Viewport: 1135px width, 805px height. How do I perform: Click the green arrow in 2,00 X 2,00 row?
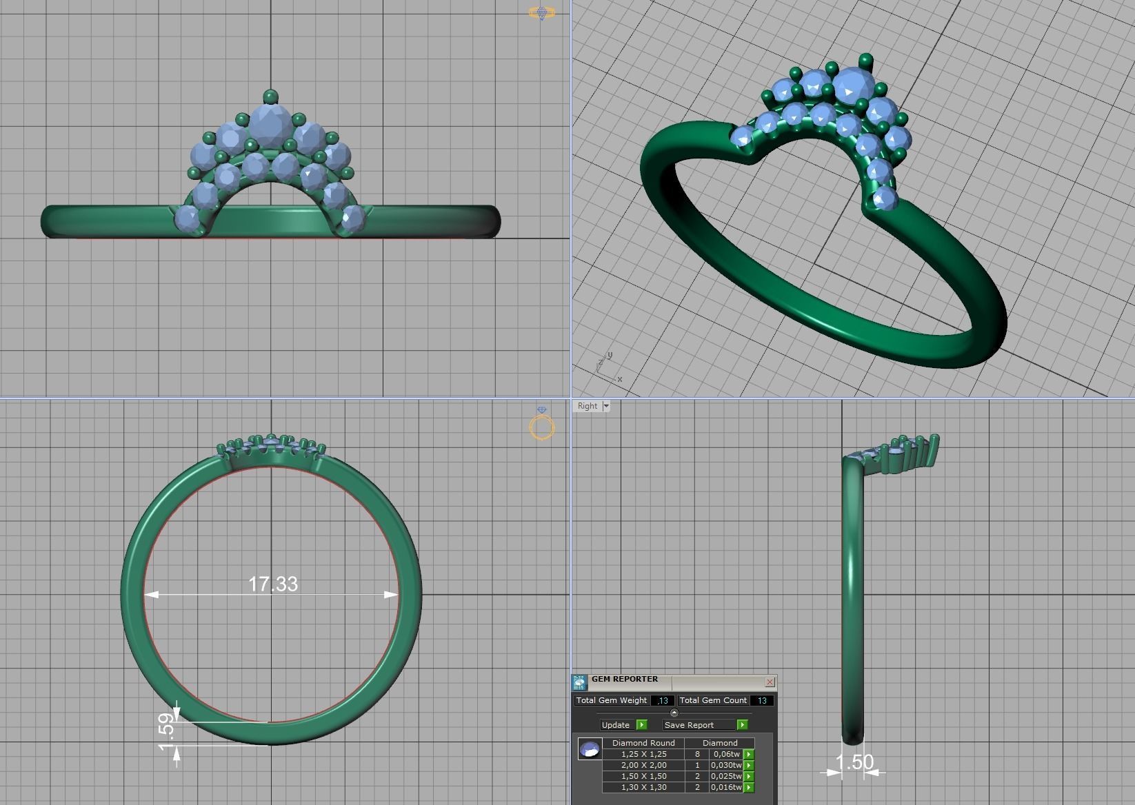[x=749, y=765]
